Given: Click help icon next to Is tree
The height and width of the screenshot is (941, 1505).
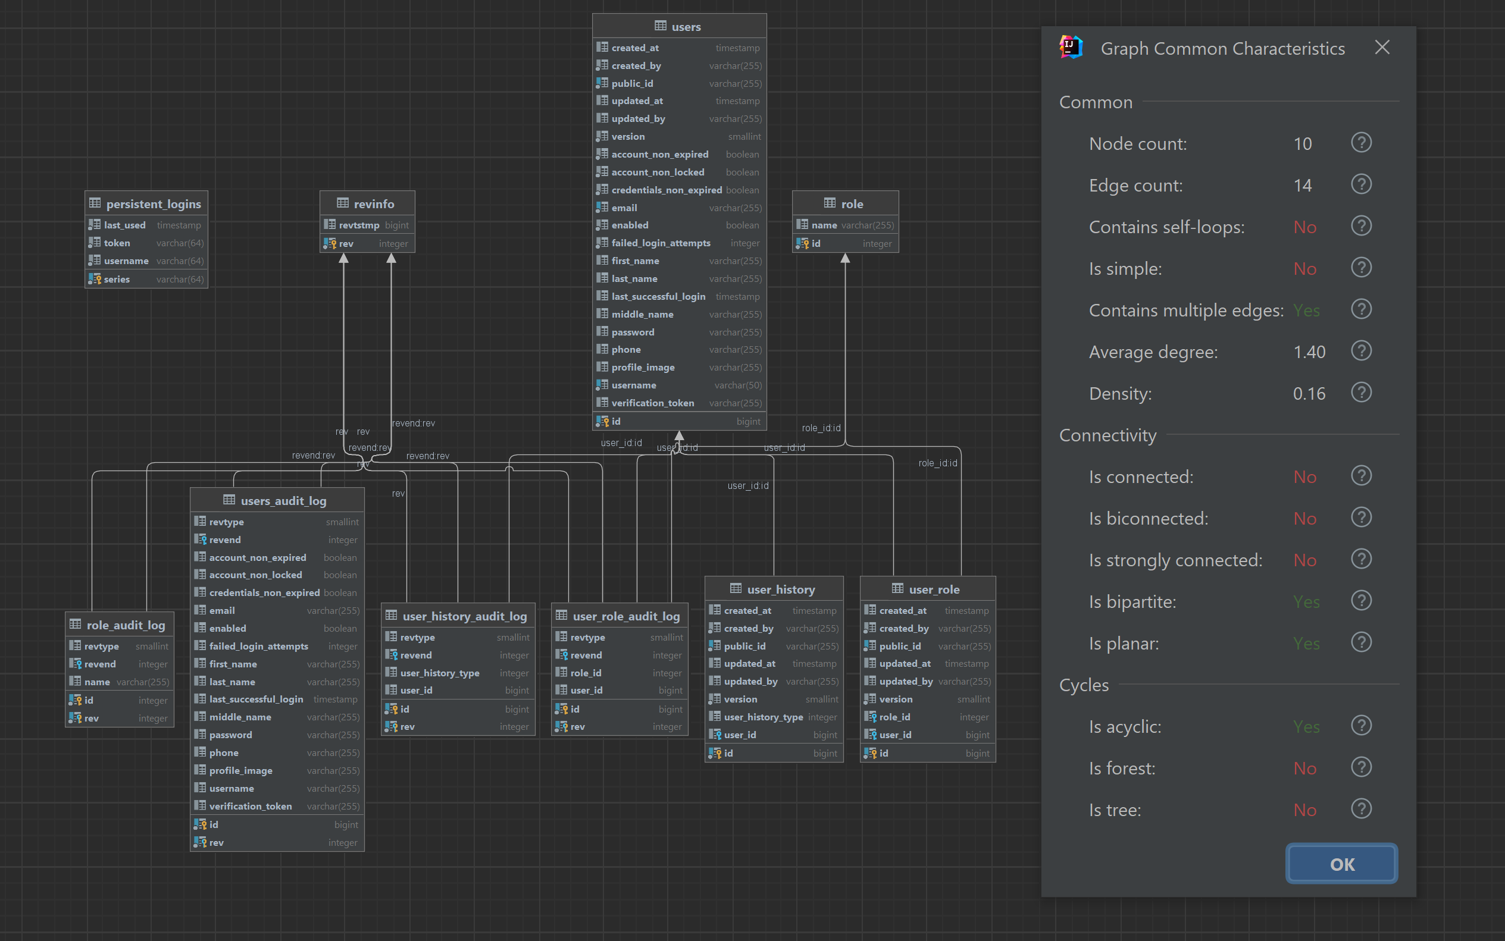Looking at the screenshot, I should point(1361,810).
